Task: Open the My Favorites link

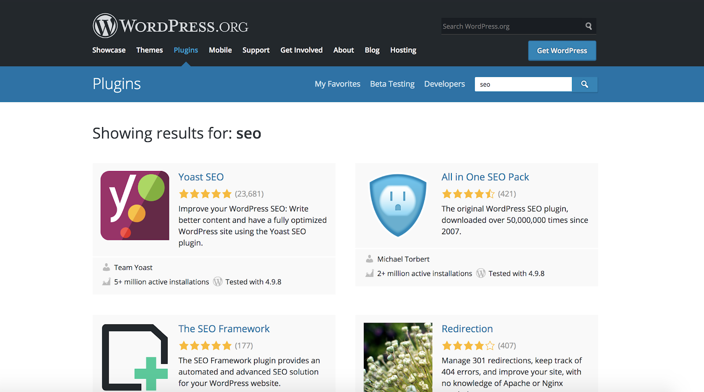Action: pyautogui.click(x=337, y=84)
